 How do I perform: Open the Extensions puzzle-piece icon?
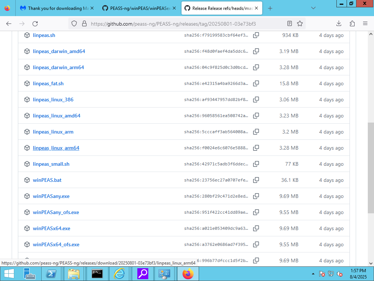(x=352, y=23)
